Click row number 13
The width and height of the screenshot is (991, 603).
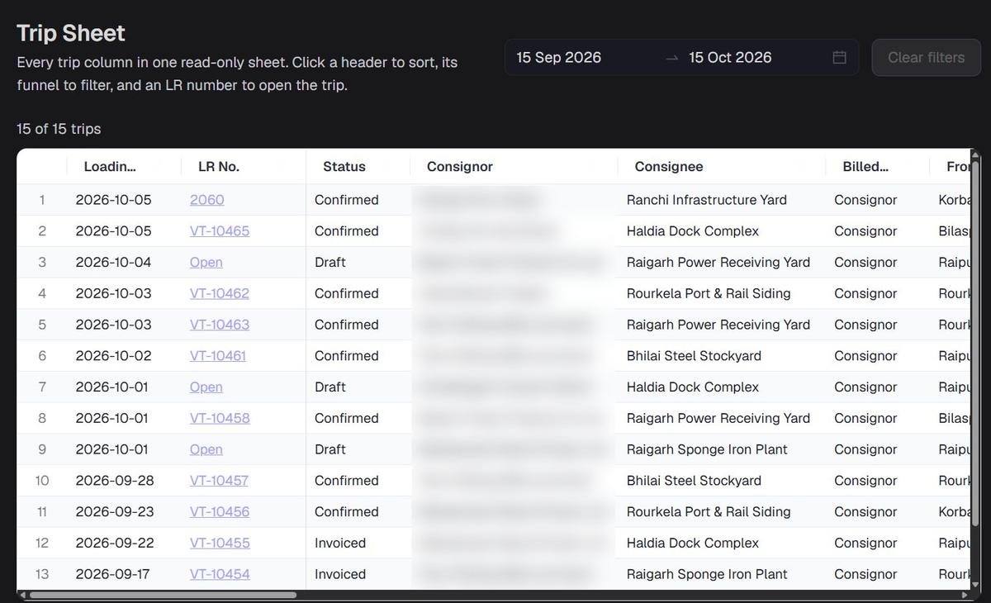point(42,574)
